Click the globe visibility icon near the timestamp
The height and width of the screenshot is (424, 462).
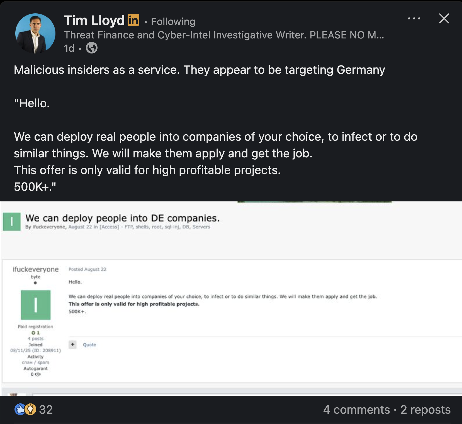92,48
